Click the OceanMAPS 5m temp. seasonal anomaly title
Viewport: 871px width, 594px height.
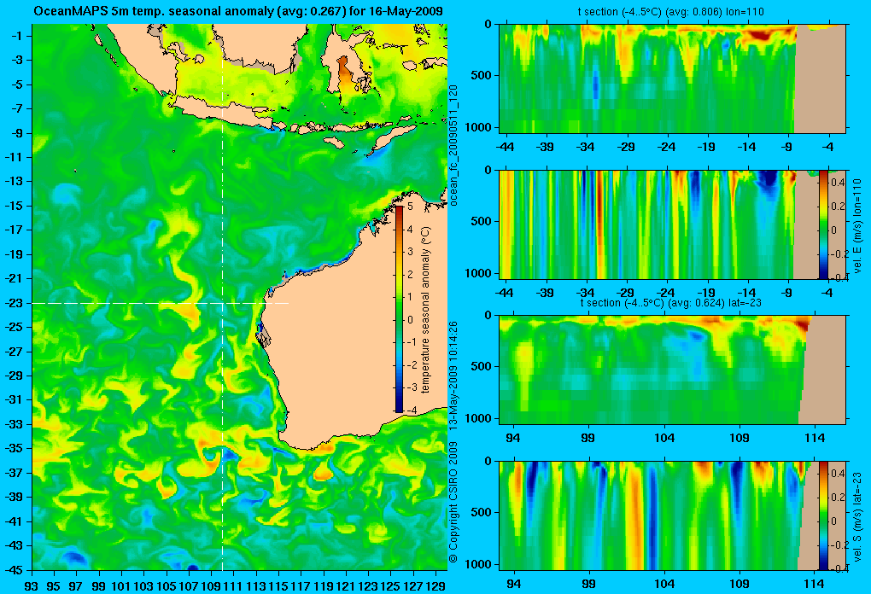pyautogui.click(x=238, y=11)
